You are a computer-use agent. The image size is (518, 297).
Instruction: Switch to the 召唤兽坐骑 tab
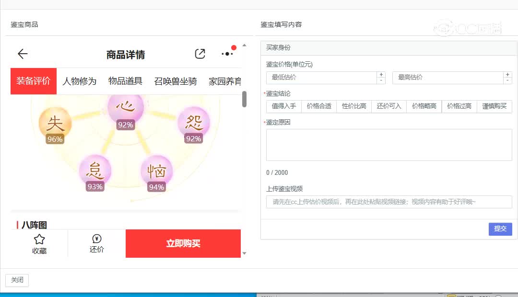click(x=176, y=81)
